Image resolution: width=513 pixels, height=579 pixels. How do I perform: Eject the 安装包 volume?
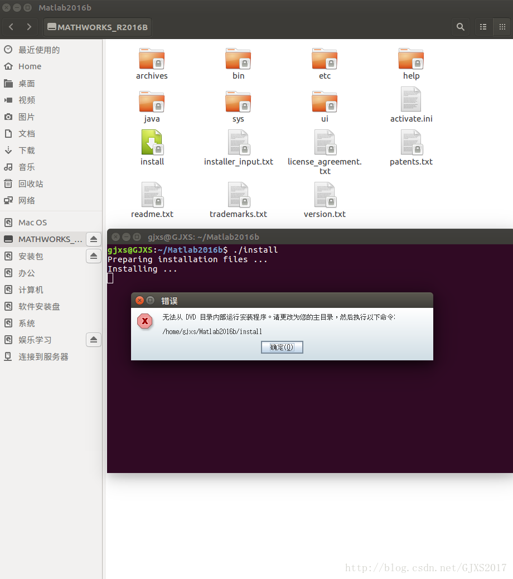point(94,256)
